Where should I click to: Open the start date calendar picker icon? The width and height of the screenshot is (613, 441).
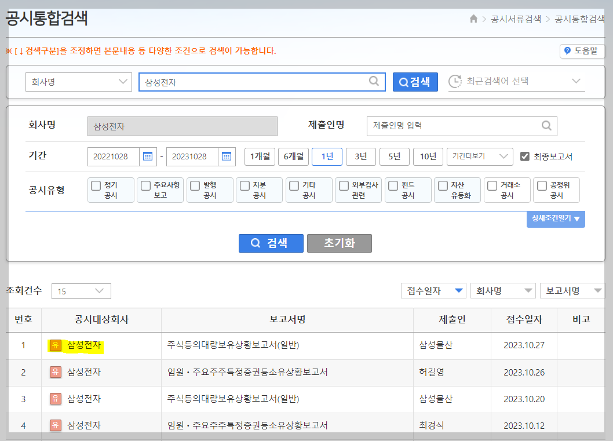(148, 156)
